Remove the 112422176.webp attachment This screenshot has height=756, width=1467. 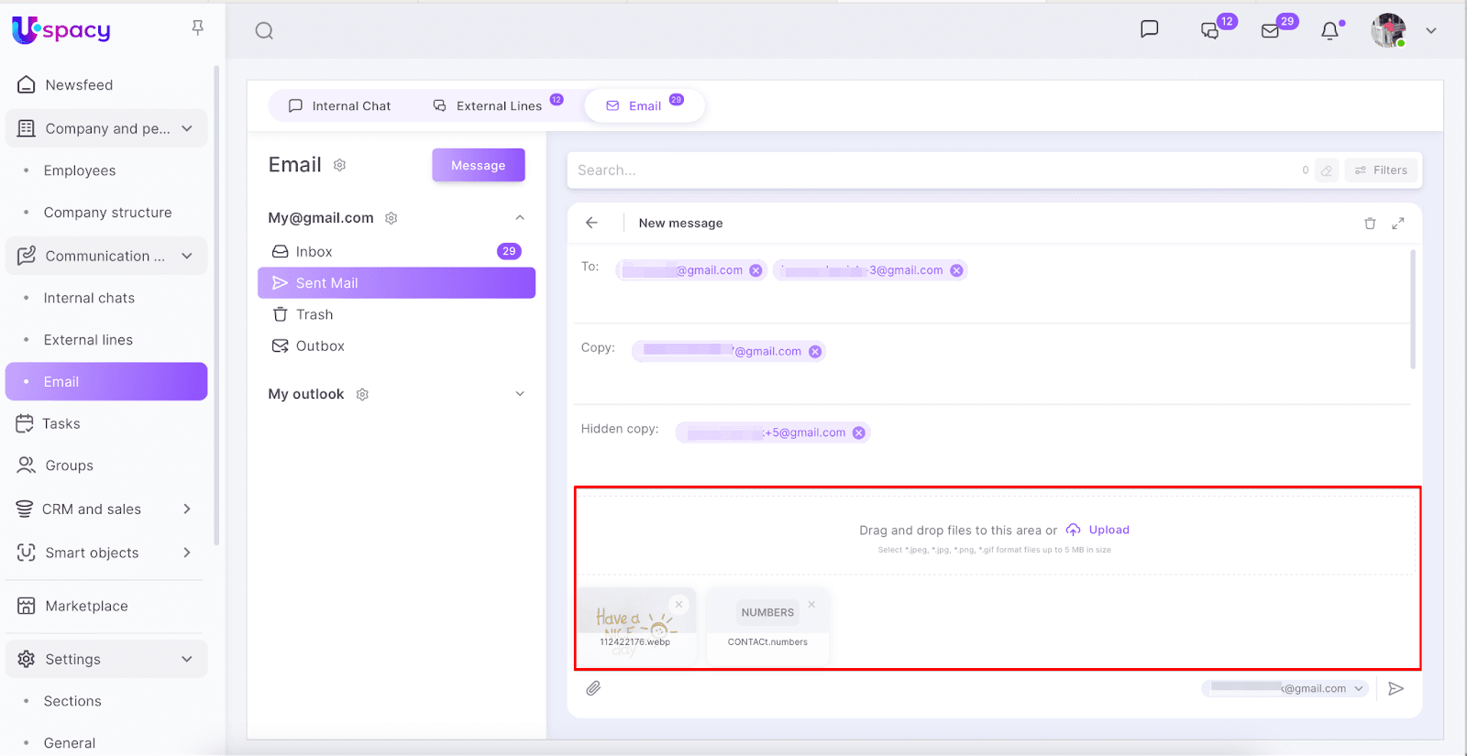coord(679,604)
